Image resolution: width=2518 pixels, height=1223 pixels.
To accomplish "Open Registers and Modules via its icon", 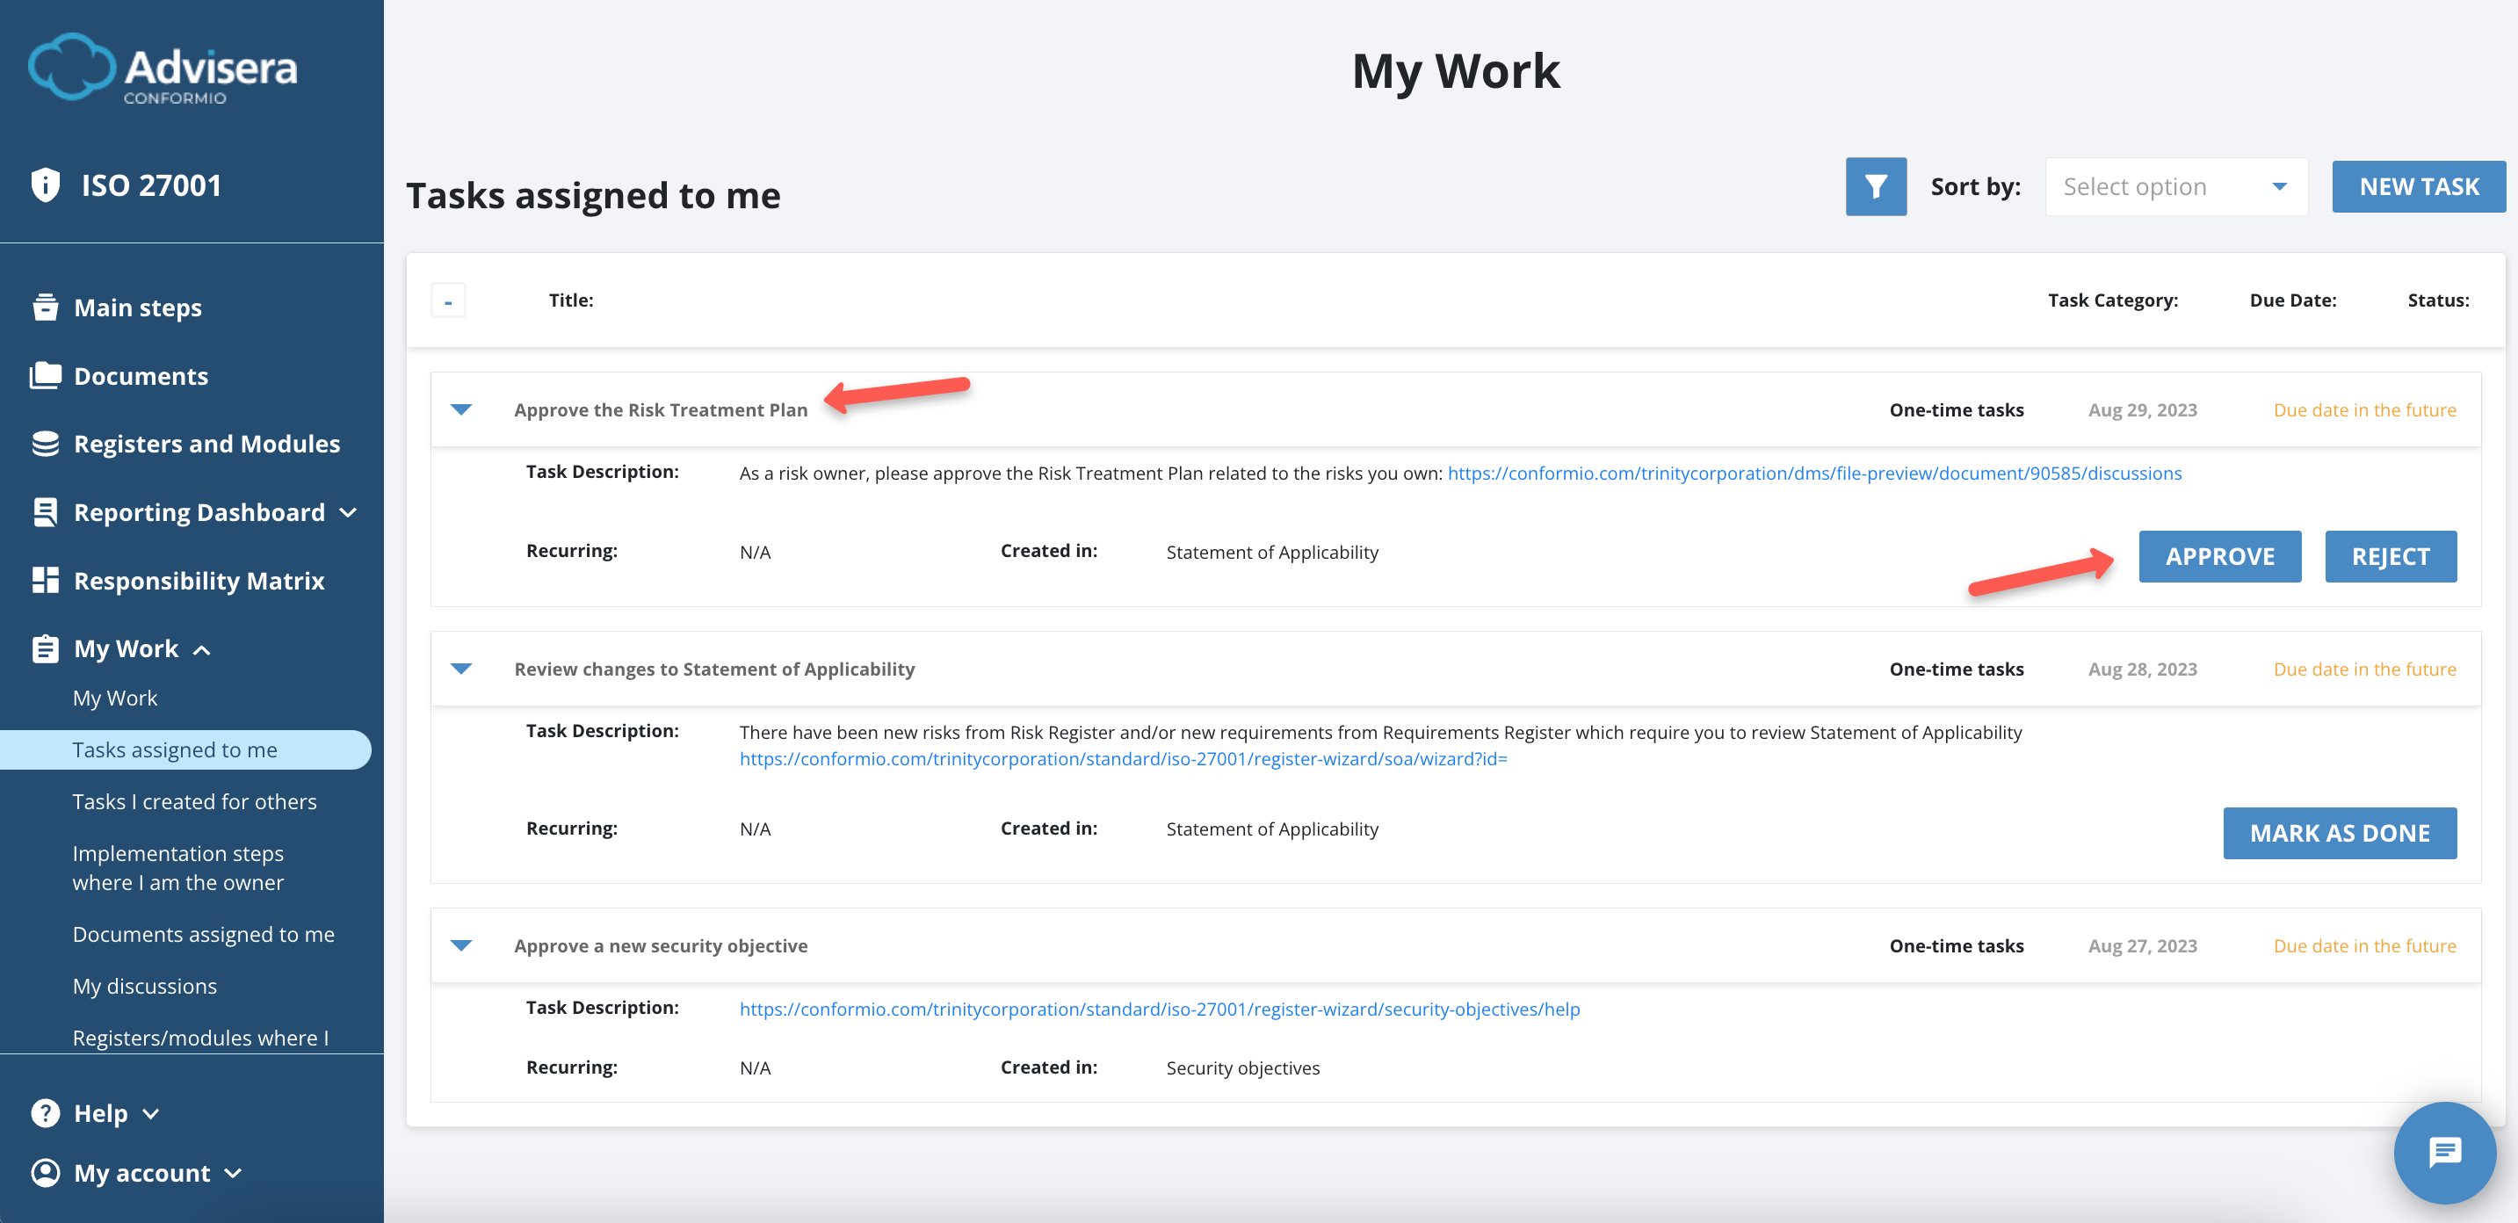I will tap(46, 443).
